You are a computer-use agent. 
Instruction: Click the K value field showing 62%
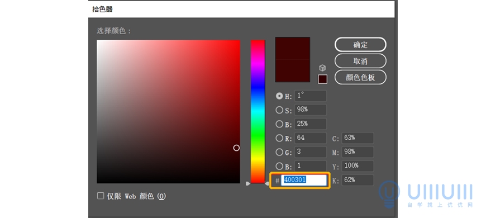coord(358,180)
